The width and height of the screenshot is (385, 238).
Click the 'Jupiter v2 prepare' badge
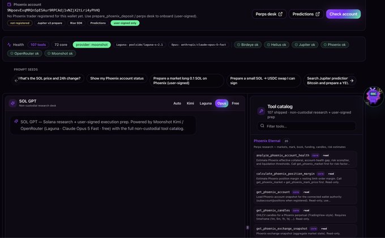click(50, 23)
